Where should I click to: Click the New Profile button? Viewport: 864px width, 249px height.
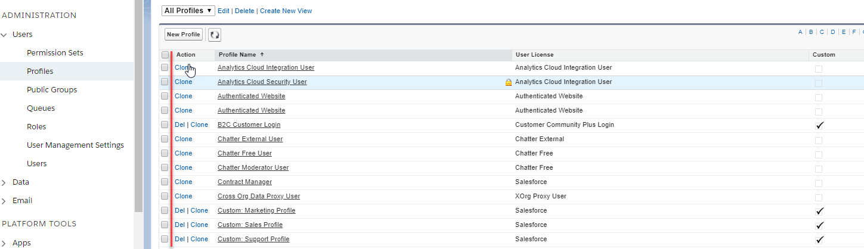pos(183,35)
